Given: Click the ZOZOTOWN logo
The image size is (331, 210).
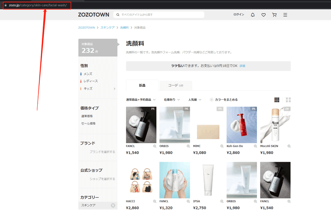Looking at the screenshot, I should pos(94,14).
